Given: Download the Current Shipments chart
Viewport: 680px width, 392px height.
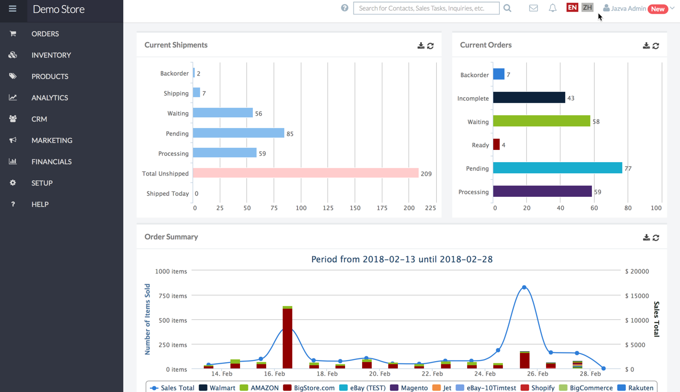Looking at the screenshot, I should tap(421, 46).
